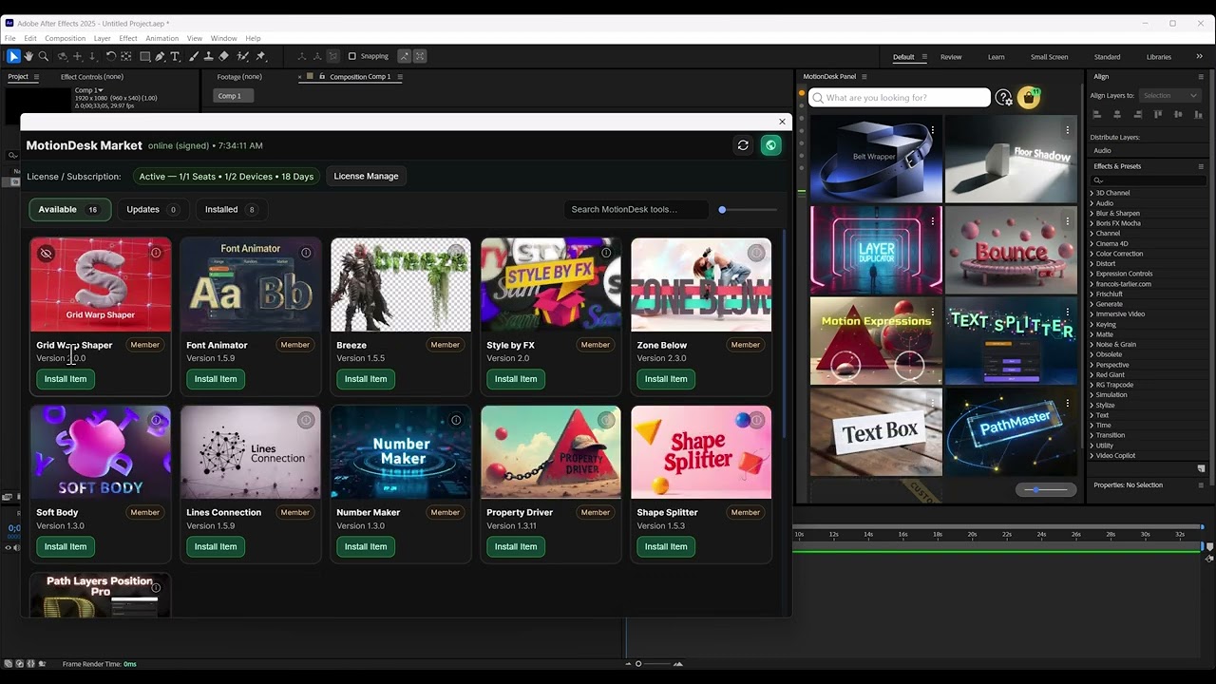The height and width of the screenshot is (684, 1216).
Task: Click Effects & Presets search field
Action: click(x=1149, y=180)
